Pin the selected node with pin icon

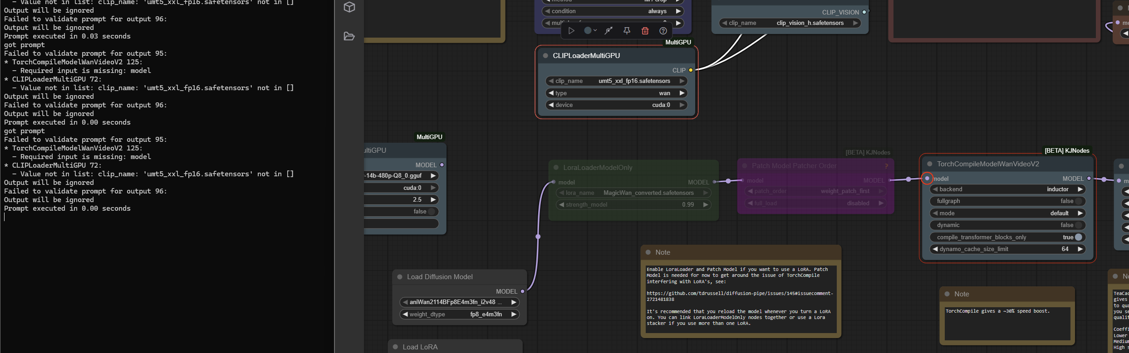(x=627, y=31)
